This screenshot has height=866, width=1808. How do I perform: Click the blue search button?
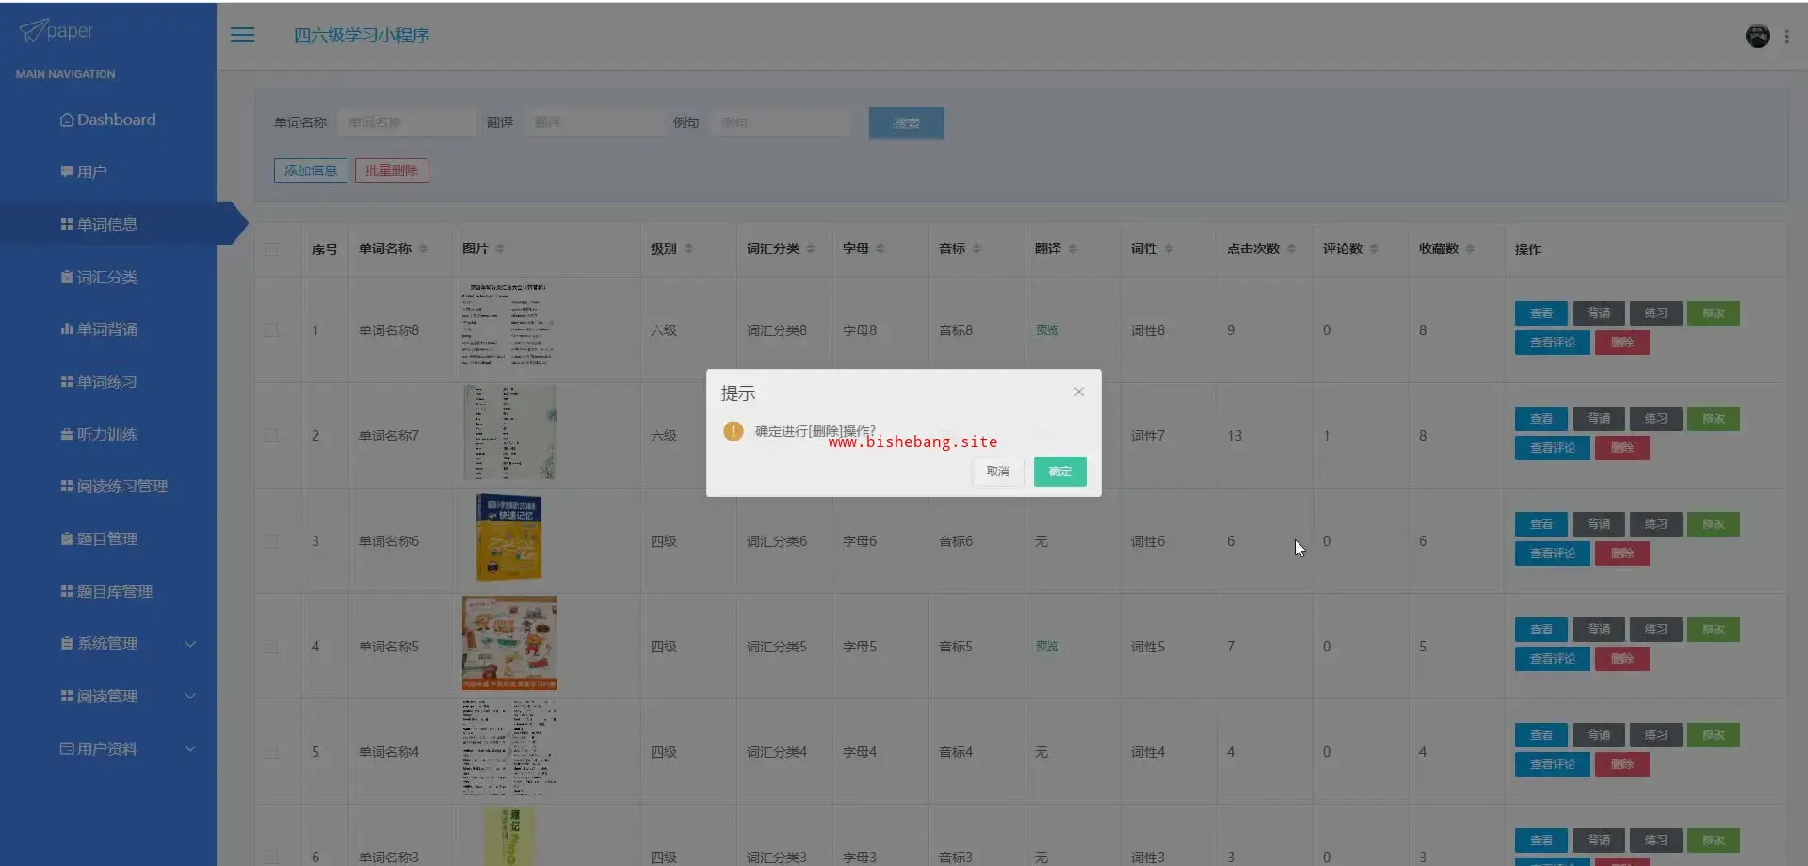pyautogui.click(x=906, y=123)
